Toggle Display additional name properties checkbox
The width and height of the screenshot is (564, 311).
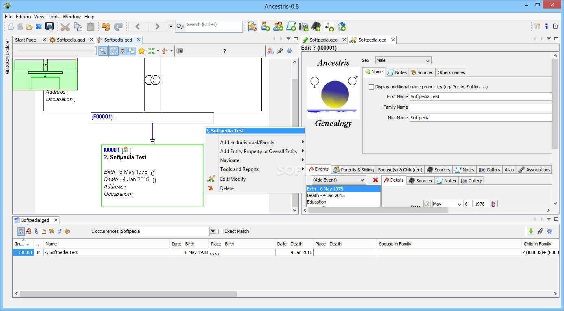pos(371,87)
